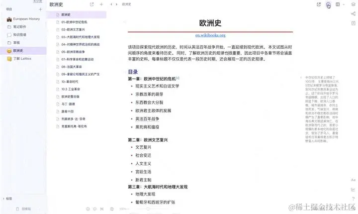Click the 黑死病和瘟疫 bullet item

click(x=147, y=127)
